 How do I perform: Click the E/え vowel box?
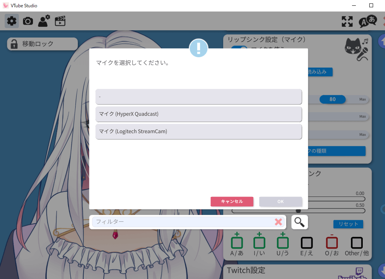point(307,243)
